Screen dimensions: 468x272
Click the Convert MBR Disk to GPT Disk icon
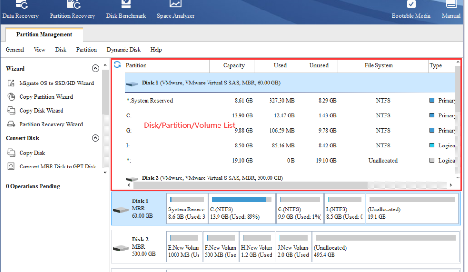click(11, 167)
